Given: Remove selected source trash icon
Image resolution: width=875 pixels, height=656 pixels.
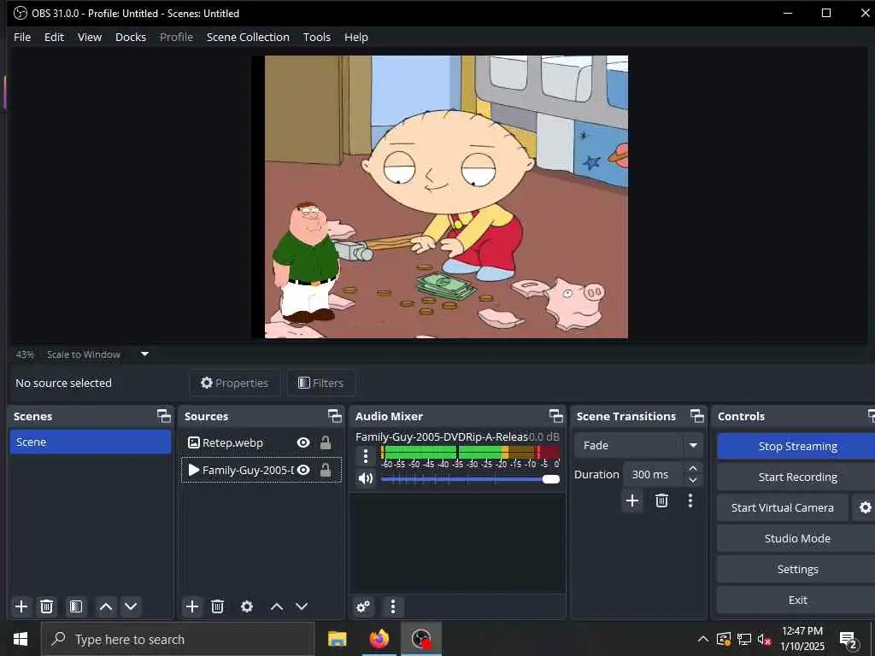Looking at the screenshot, I should click(x=218, y=606).
